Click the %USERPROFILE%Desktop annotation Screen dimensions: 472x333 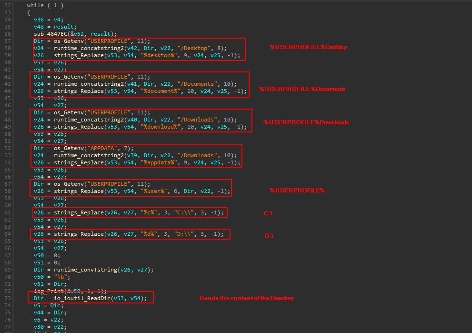tap(309, 47)
